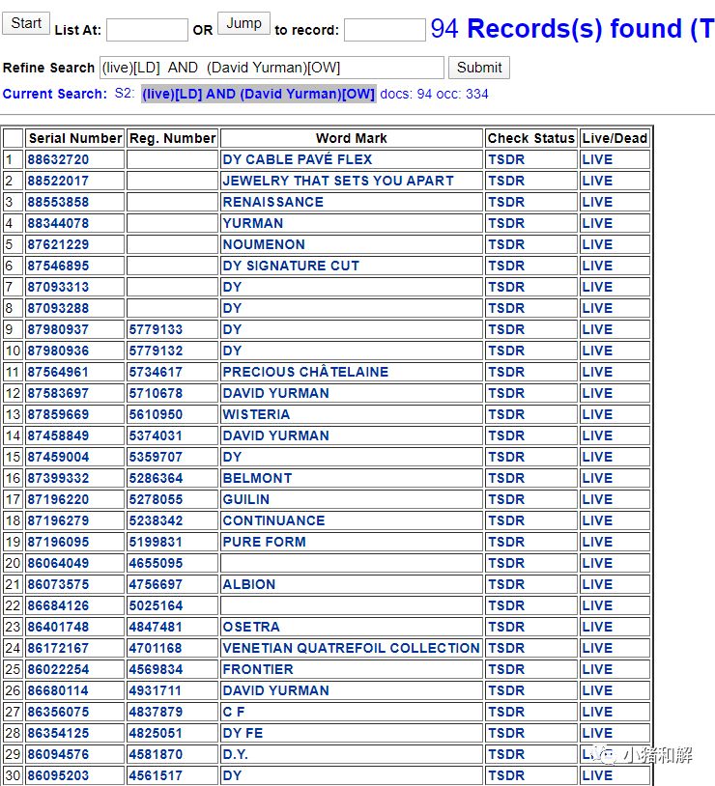This screenshot has width=715, height=786.
Task: Open the DY SIGNATURE CUT word mark
Action: [x=291, y=266]
